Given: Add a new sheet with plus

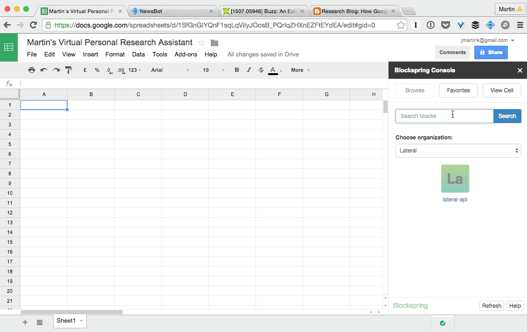Looking at the screenshot, I should tap(25, 322).
